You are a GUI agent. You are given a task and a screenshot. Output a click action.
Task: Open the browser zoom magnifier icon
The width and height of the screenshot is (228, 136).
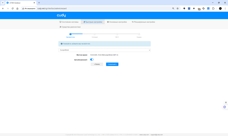pyautogui.click(x=173, y=8)
